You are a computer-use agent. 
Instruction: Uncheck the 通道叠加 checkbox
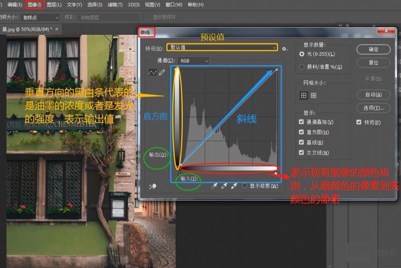click(302, 122)
